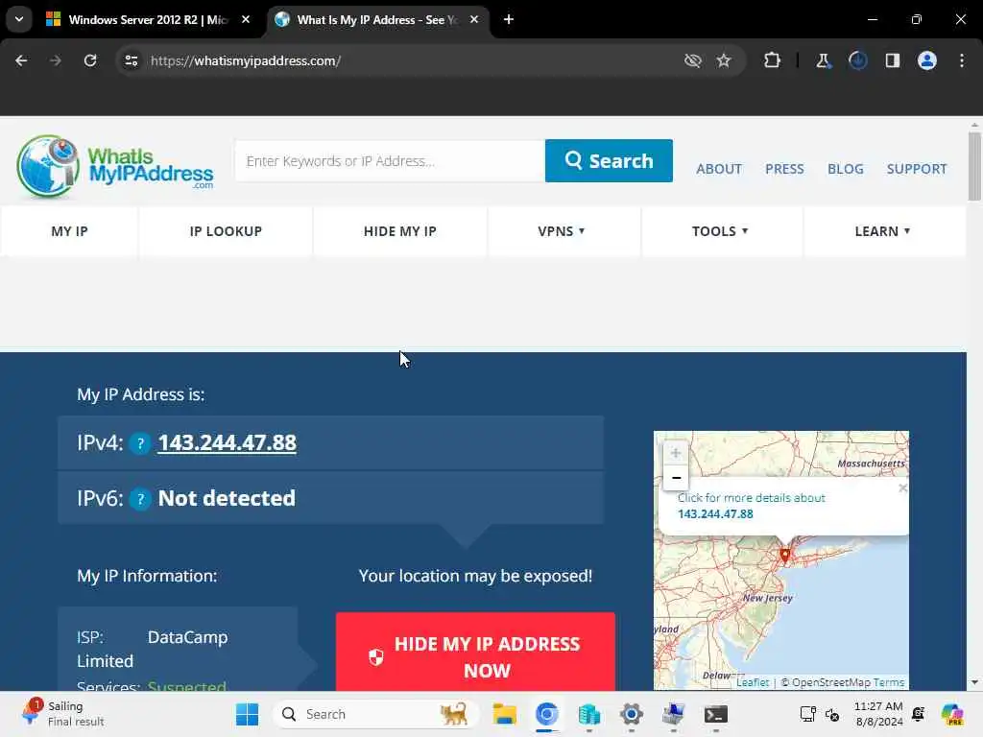This screenshot has height=737, width=983.
Task: Click the IPv4 address 143.244.47.88 link
Action: point(227,442)
